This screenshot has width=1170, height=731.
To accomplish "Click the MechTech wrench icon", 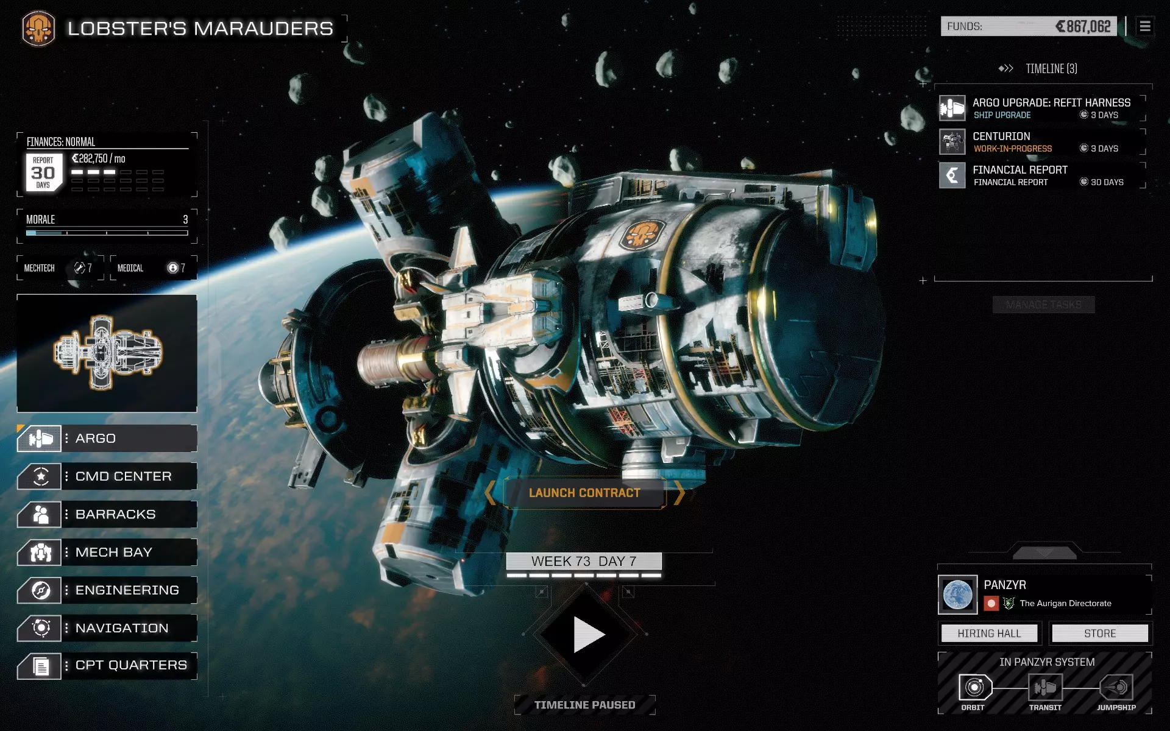I will click(x=79, y=268).
